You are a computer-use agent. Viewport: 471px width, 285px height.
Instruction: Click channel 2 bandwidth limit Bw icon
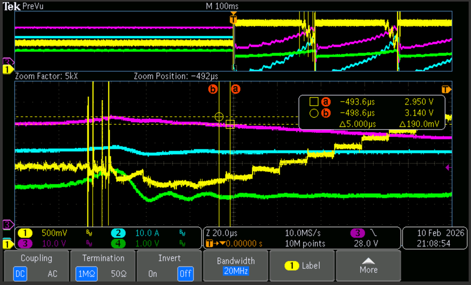(x=182, y=233)
